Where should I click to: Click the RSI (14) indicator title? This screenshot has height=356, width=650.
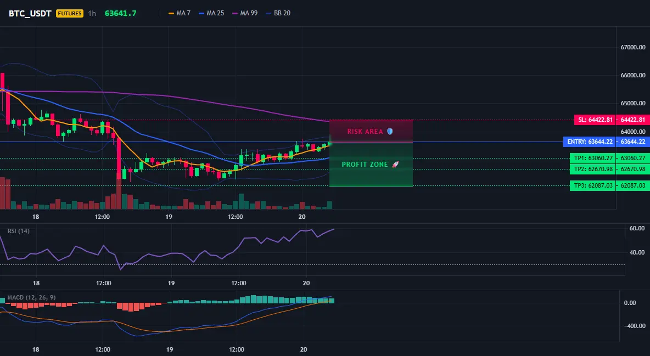(18, 231)
